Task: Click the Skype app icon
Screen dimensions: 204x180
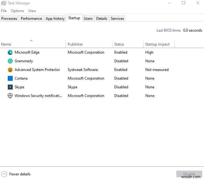Action: click(10, 87)
